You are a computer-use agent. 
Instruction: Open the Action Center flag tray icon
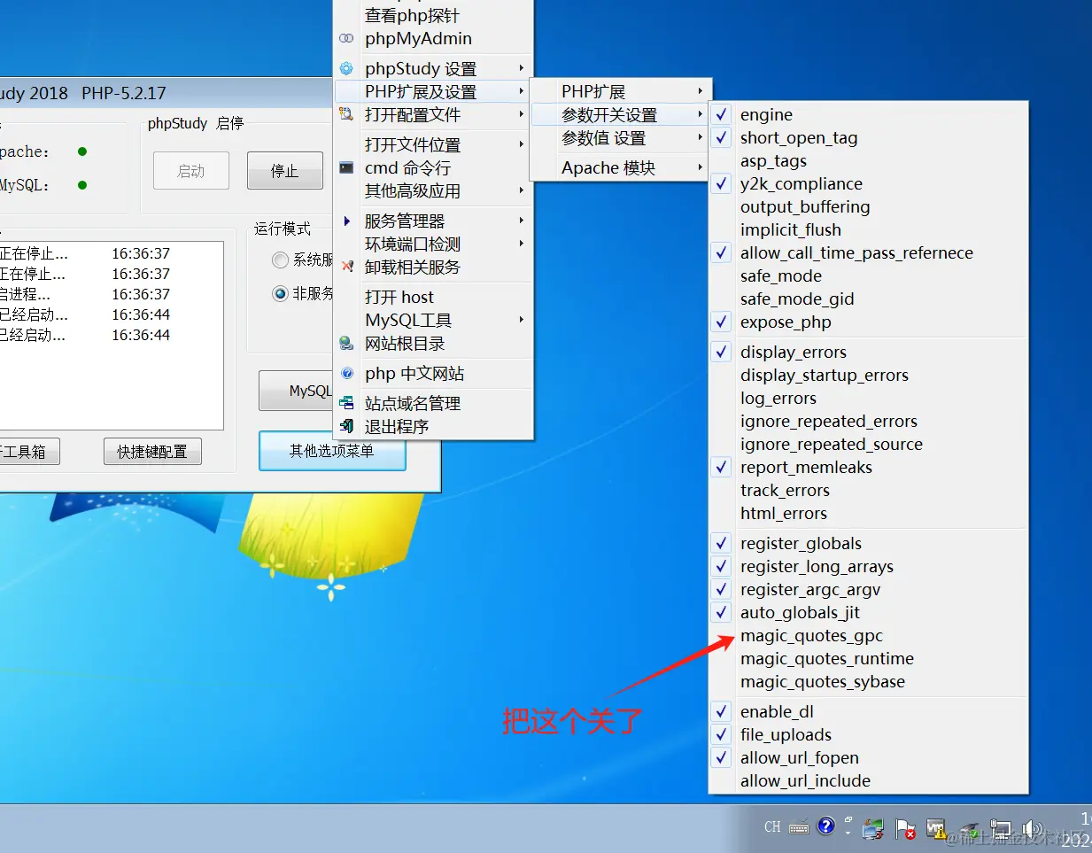tap(905, 829)
